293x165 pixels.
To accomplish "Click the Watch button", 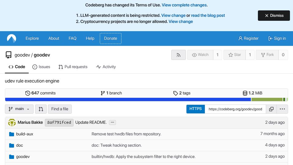I will [x=200, y=55].
